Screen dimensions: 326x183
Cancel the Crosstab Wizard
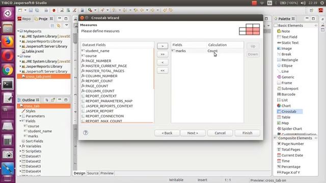tap(220, 133)
